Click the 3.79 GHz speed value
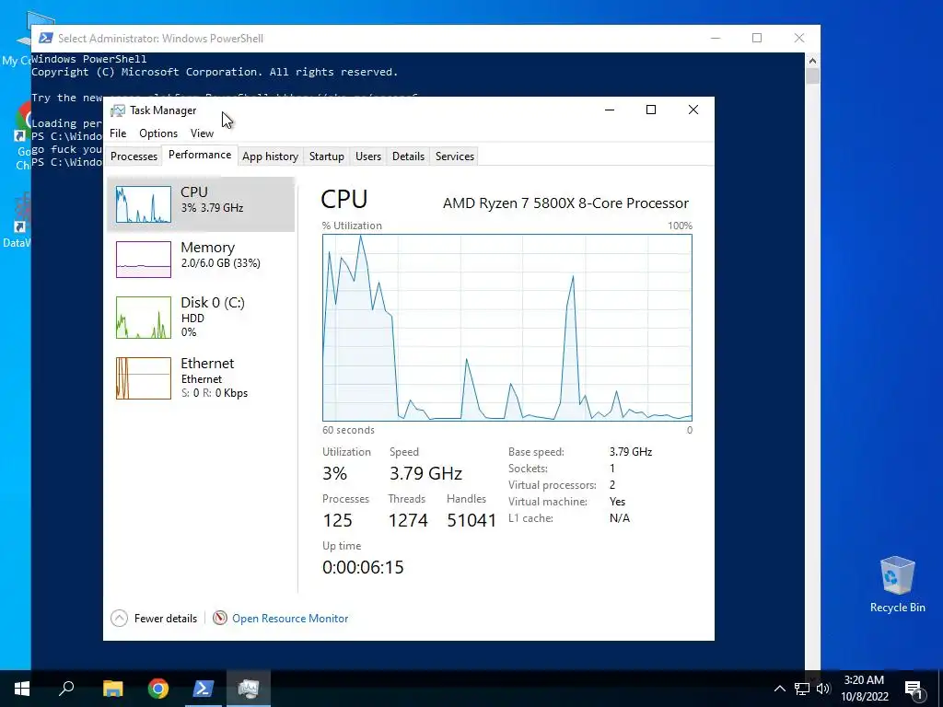This screenshot has width=943, height=707. (x=425, y=473)
